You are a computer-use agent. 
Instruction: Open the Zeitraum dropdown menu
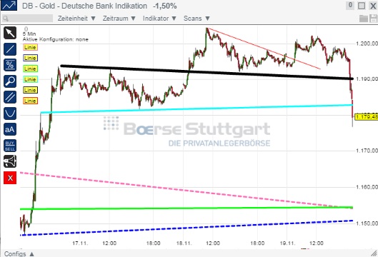pyautogui.click(x=119, y=19)
